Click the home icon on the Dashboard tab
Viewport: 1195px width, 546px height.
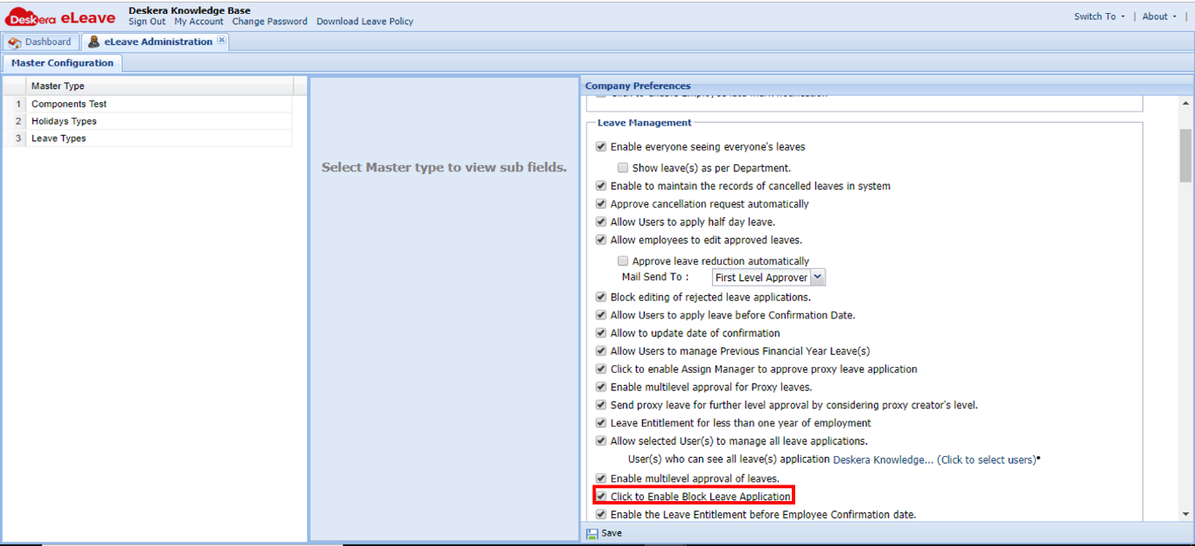pos(15,41)
